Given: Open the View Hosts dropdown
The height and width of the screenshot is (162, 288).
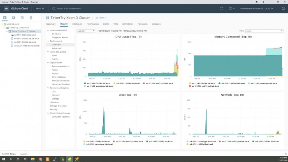Looking at the screenshot, I should pos(264,31).
